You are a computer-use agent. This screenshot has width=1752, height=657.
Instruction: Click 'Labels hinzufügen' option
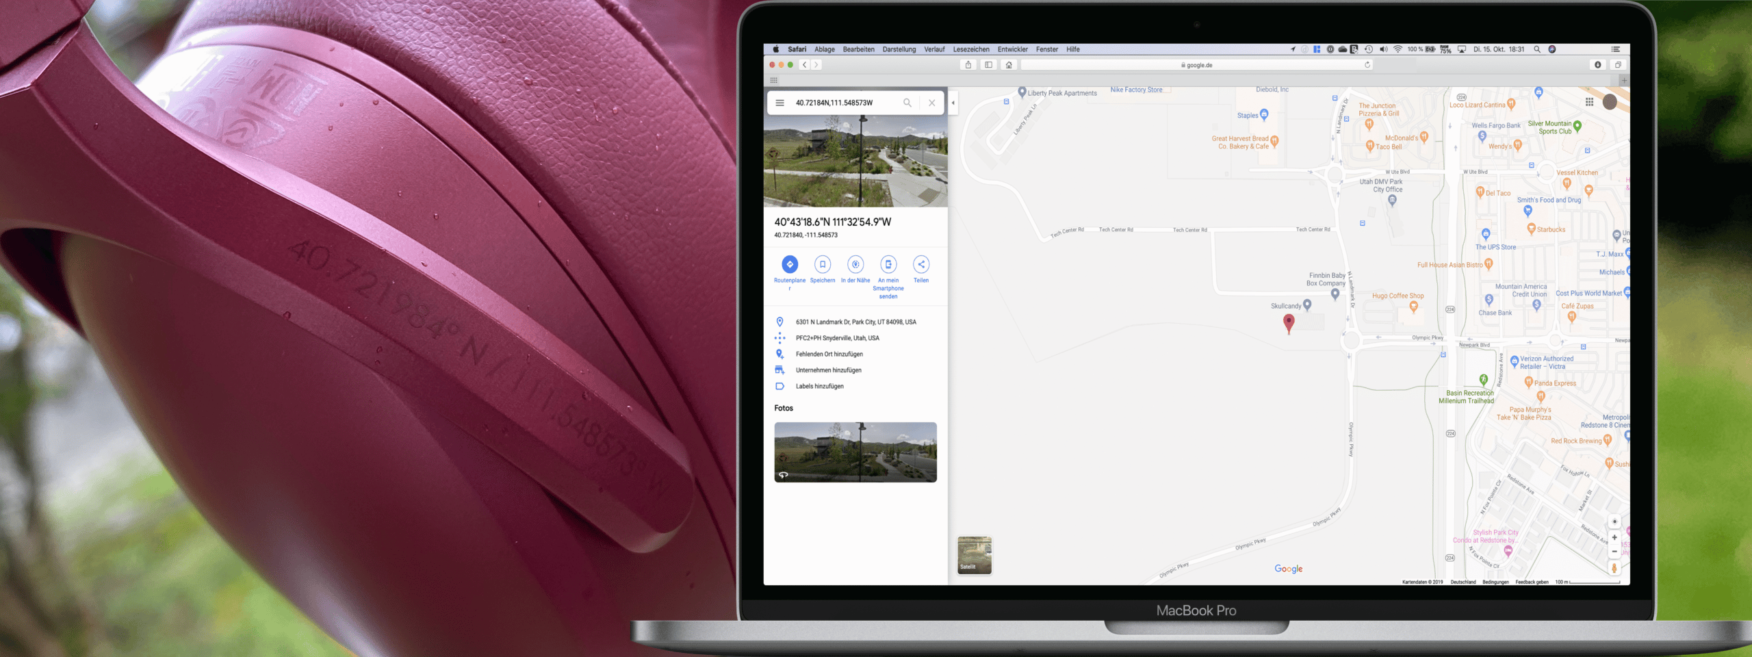pos(819,386)
